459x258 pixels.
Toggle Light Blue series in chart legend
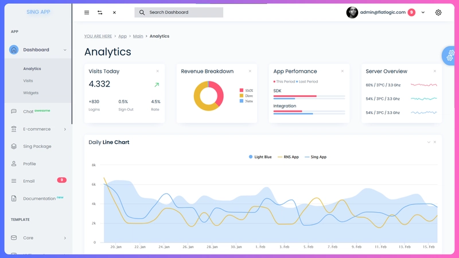pyautogui.click(x=260, y=157)
